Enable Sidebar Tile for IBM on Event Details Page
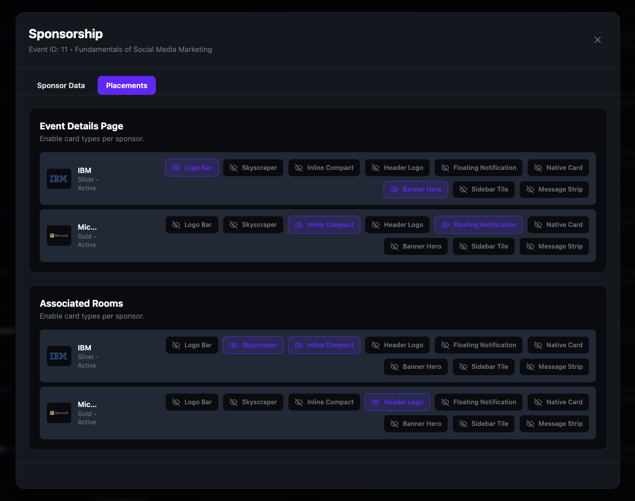635x501 pixels. 484,190
